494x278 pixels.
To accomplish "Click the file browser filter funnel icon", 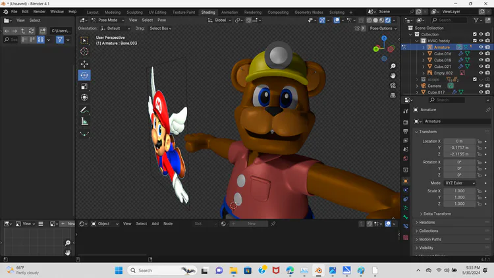I will tap(60, 40).
